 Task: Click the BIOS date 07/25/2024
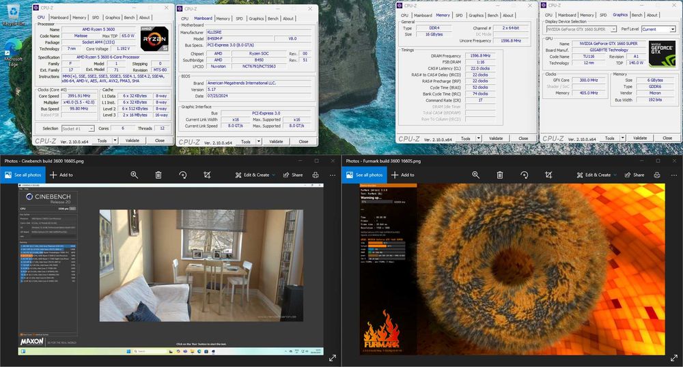[259, 96]
